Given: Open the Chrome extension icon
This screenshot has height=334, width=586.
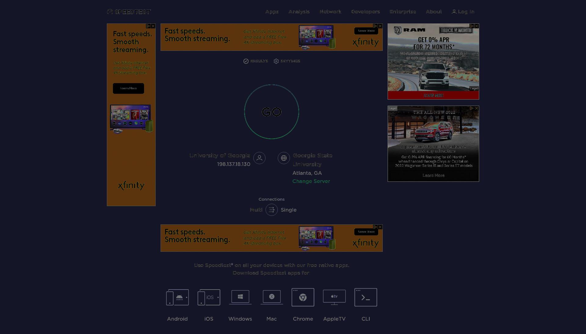Looking at the screenshot, I should click(x=303, y=297).
